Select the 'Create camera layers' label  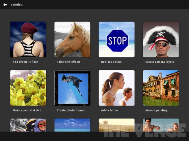click(160, 62)
